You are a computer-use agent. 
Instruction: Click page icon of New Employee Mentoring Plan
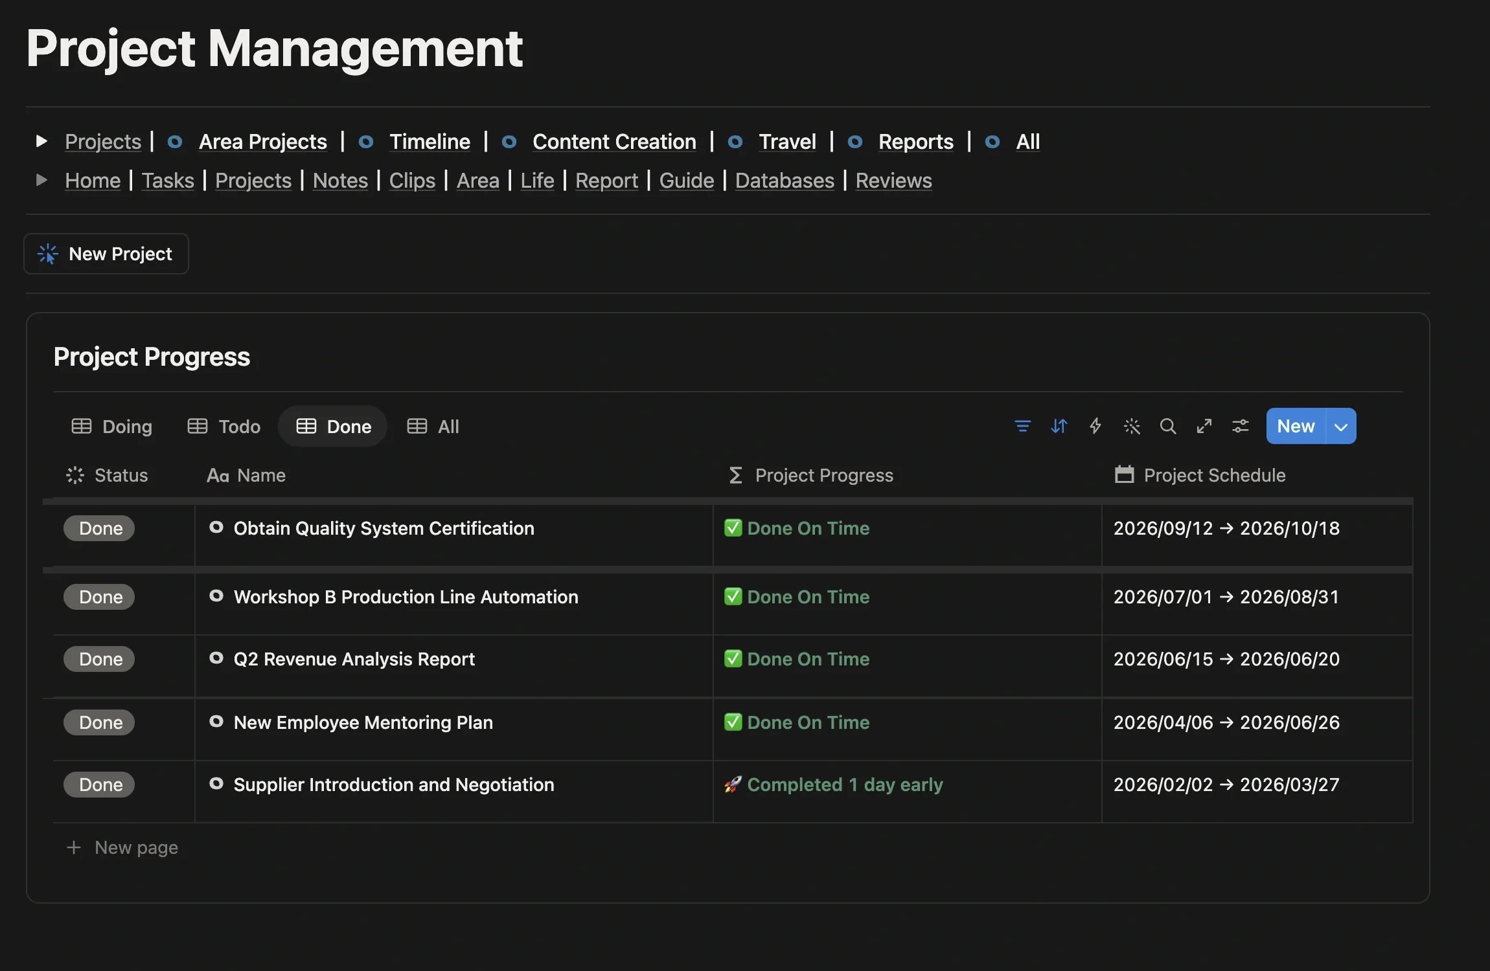[216, 722]
